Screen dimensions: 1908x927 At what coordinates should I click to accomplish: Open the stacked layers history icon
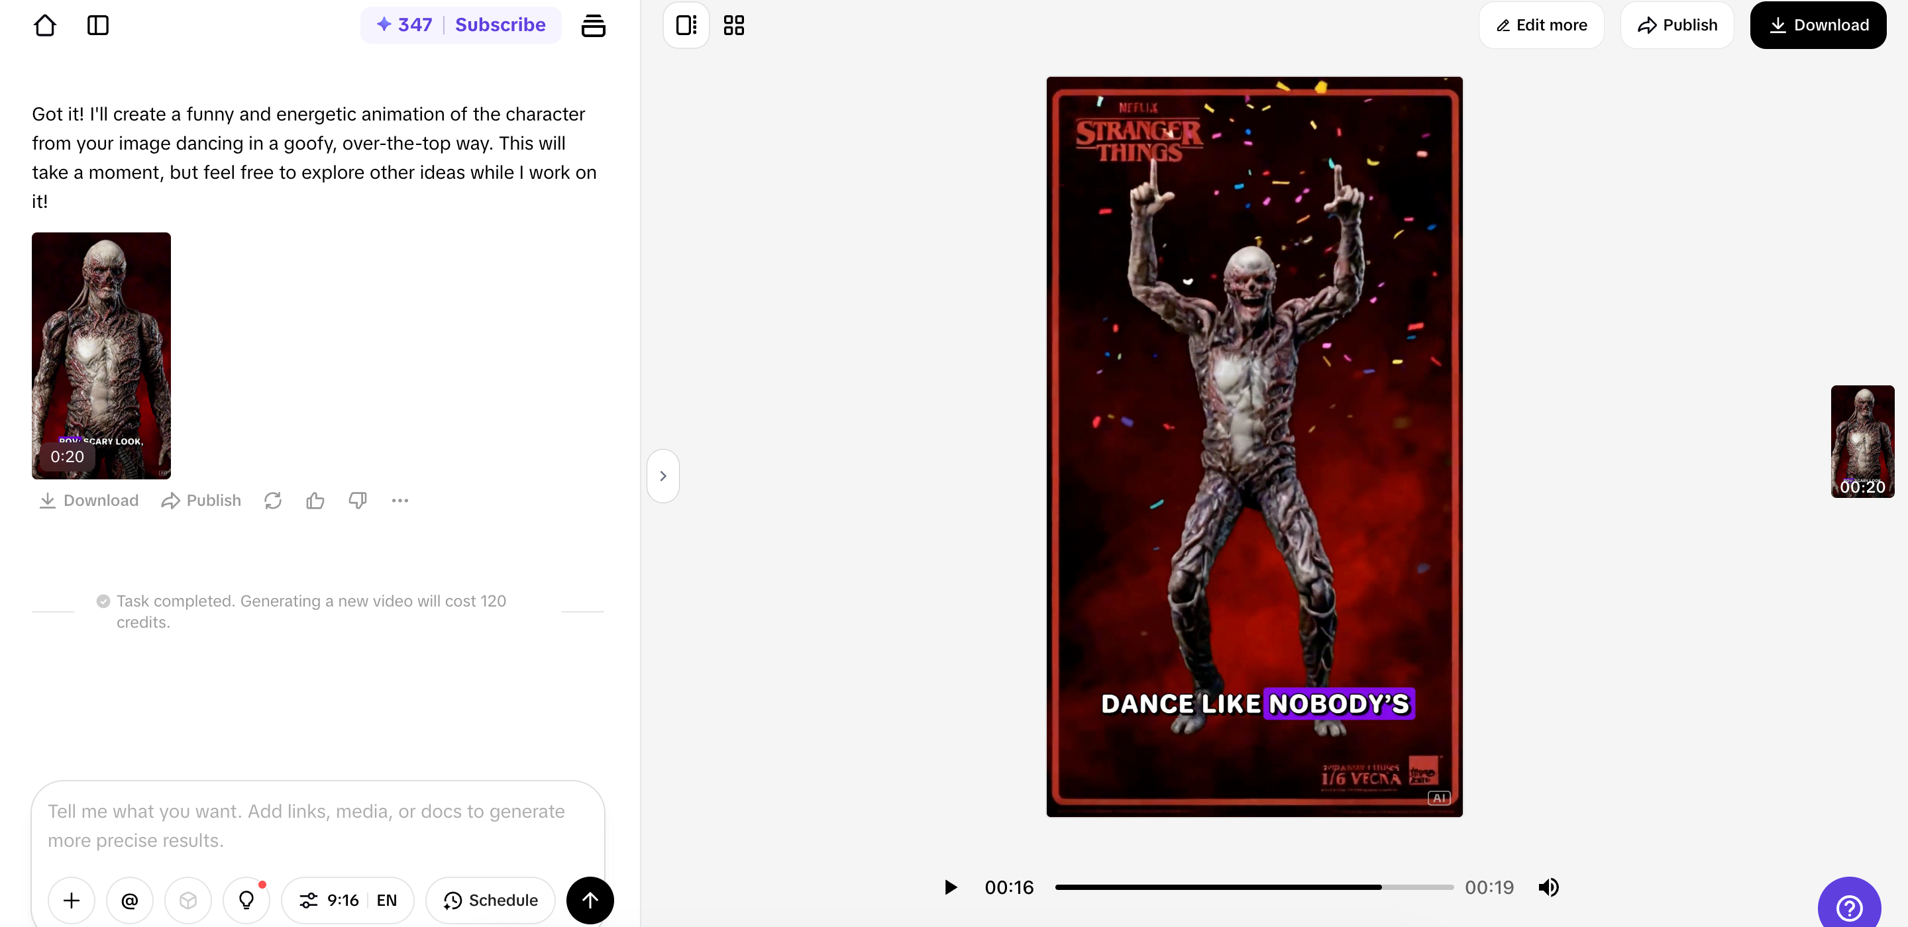(x=594, y=25)
